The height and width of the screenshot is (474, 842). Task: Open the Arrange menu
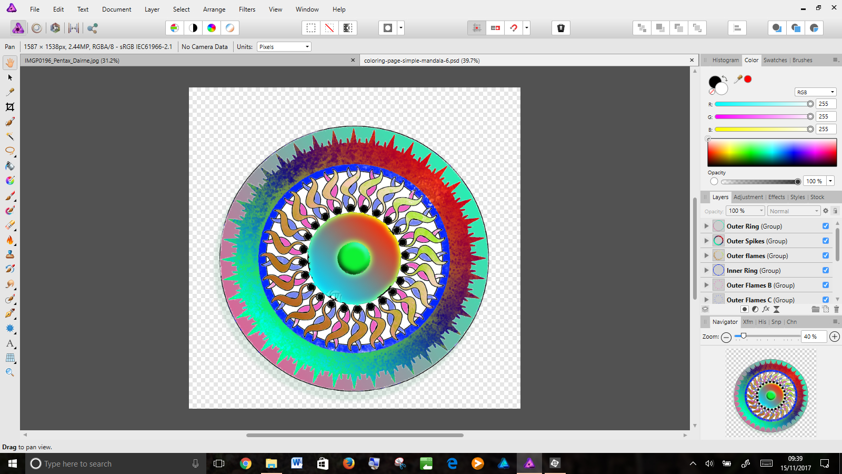[x=214, y=9]
